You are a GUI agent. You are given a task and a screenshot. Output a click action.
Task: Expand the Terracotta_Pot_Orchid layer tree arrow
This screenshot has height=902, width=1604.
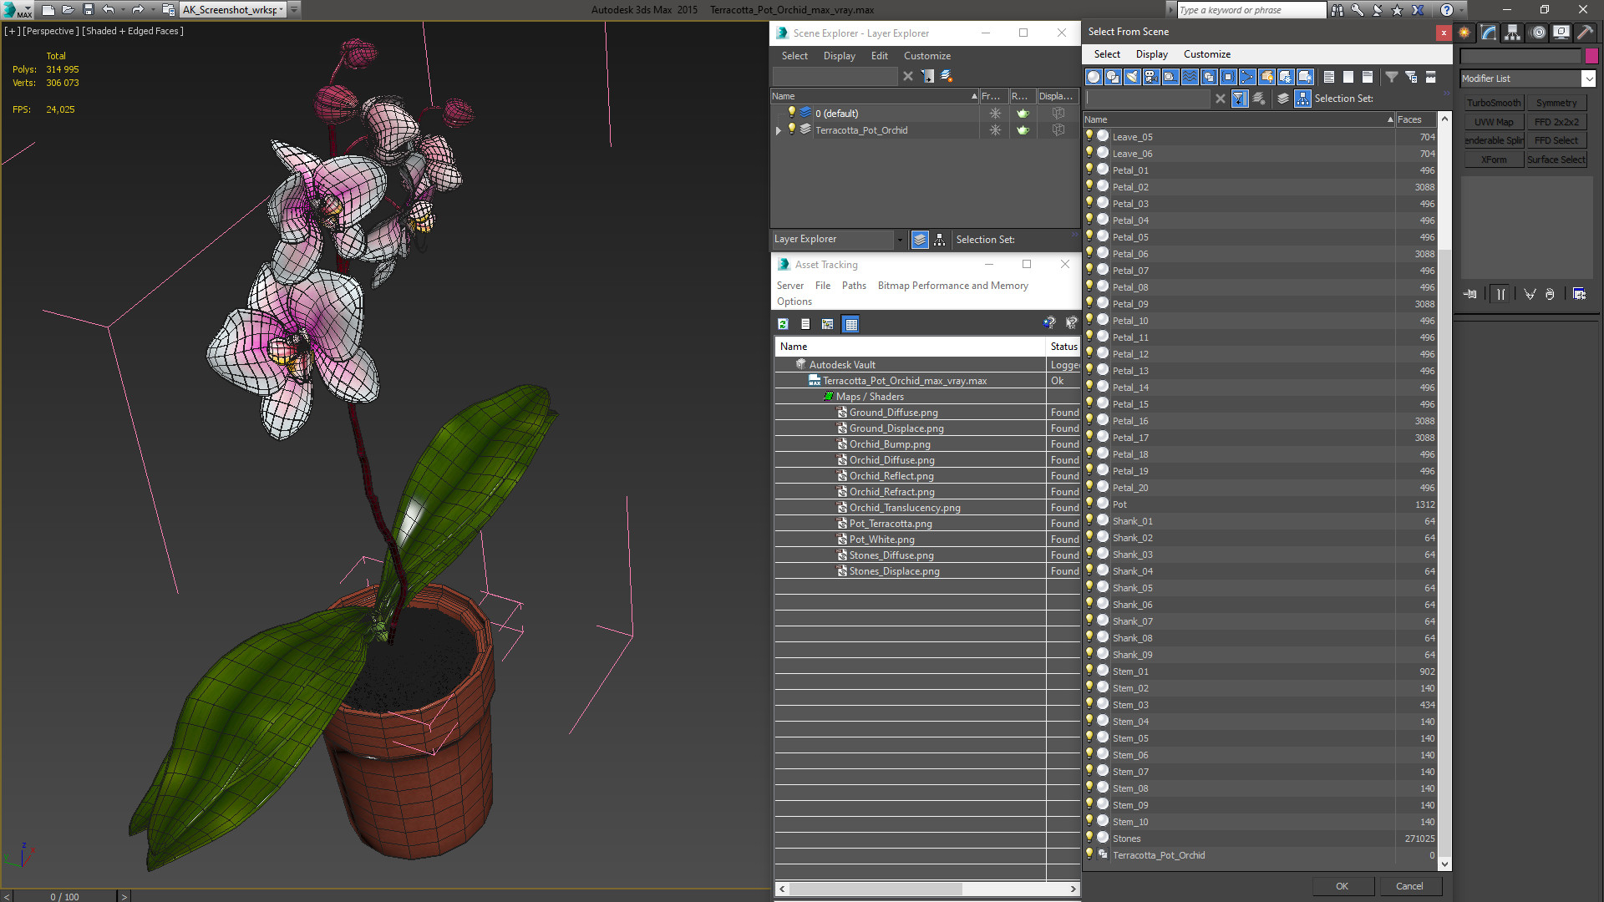pos(779,130)
